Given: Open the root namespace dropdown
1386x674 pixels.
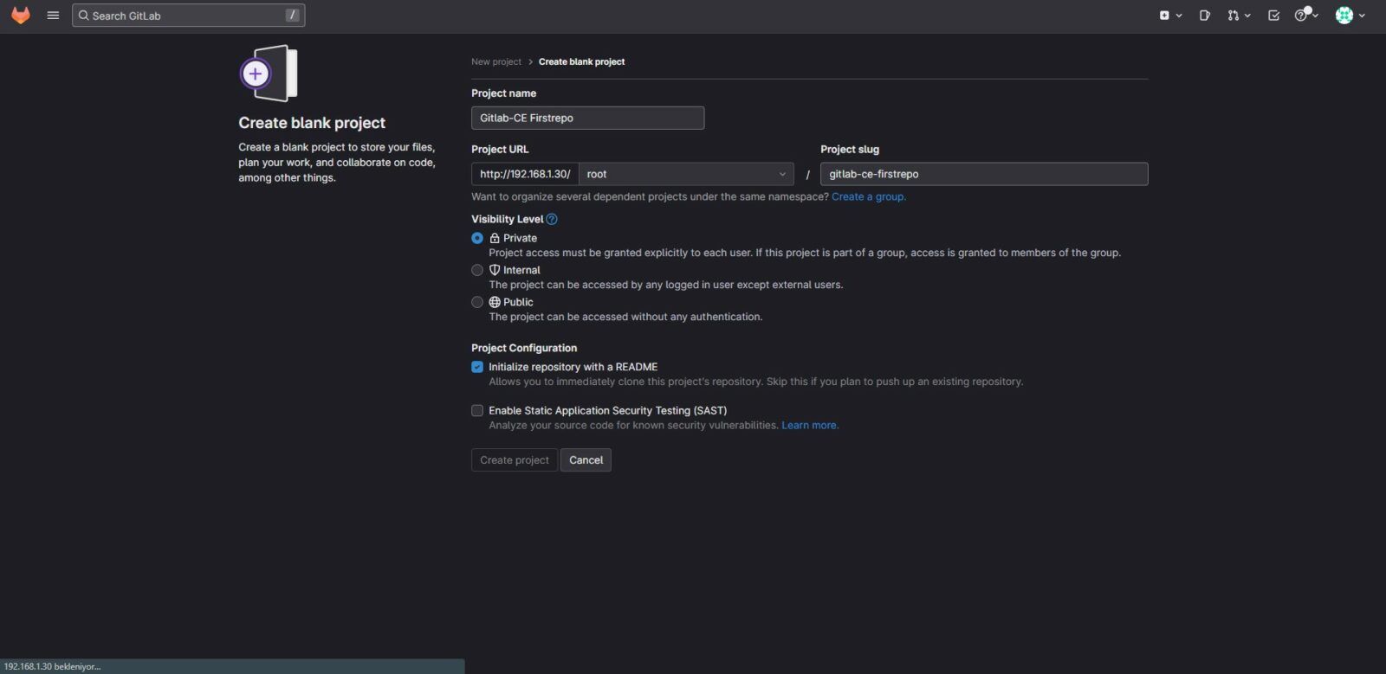Looking at the screenshot, I should click(x=686, y=174).
